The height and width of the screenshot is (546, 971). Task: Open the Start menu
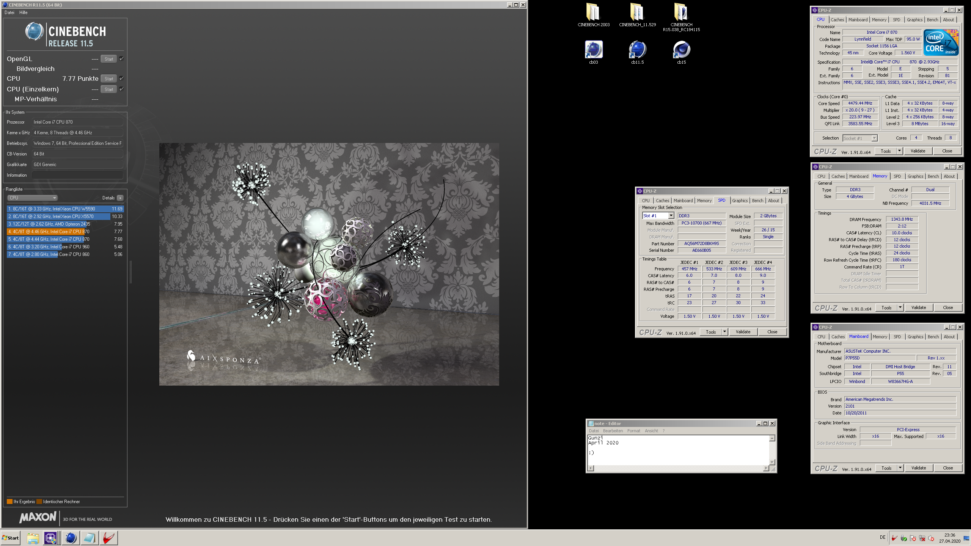pyautogui.click(x=11, y=538)
